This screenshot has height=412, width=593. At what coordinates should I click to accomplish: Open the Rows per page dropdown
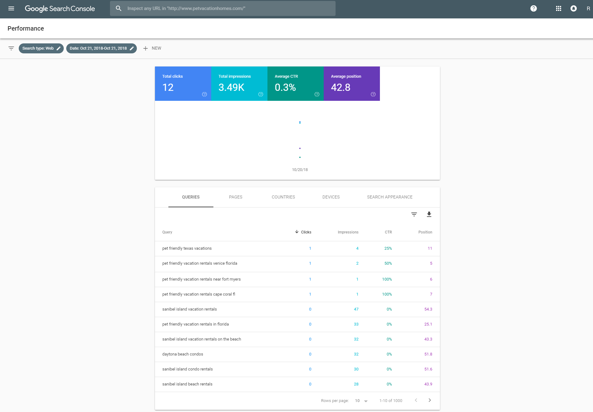361,401
